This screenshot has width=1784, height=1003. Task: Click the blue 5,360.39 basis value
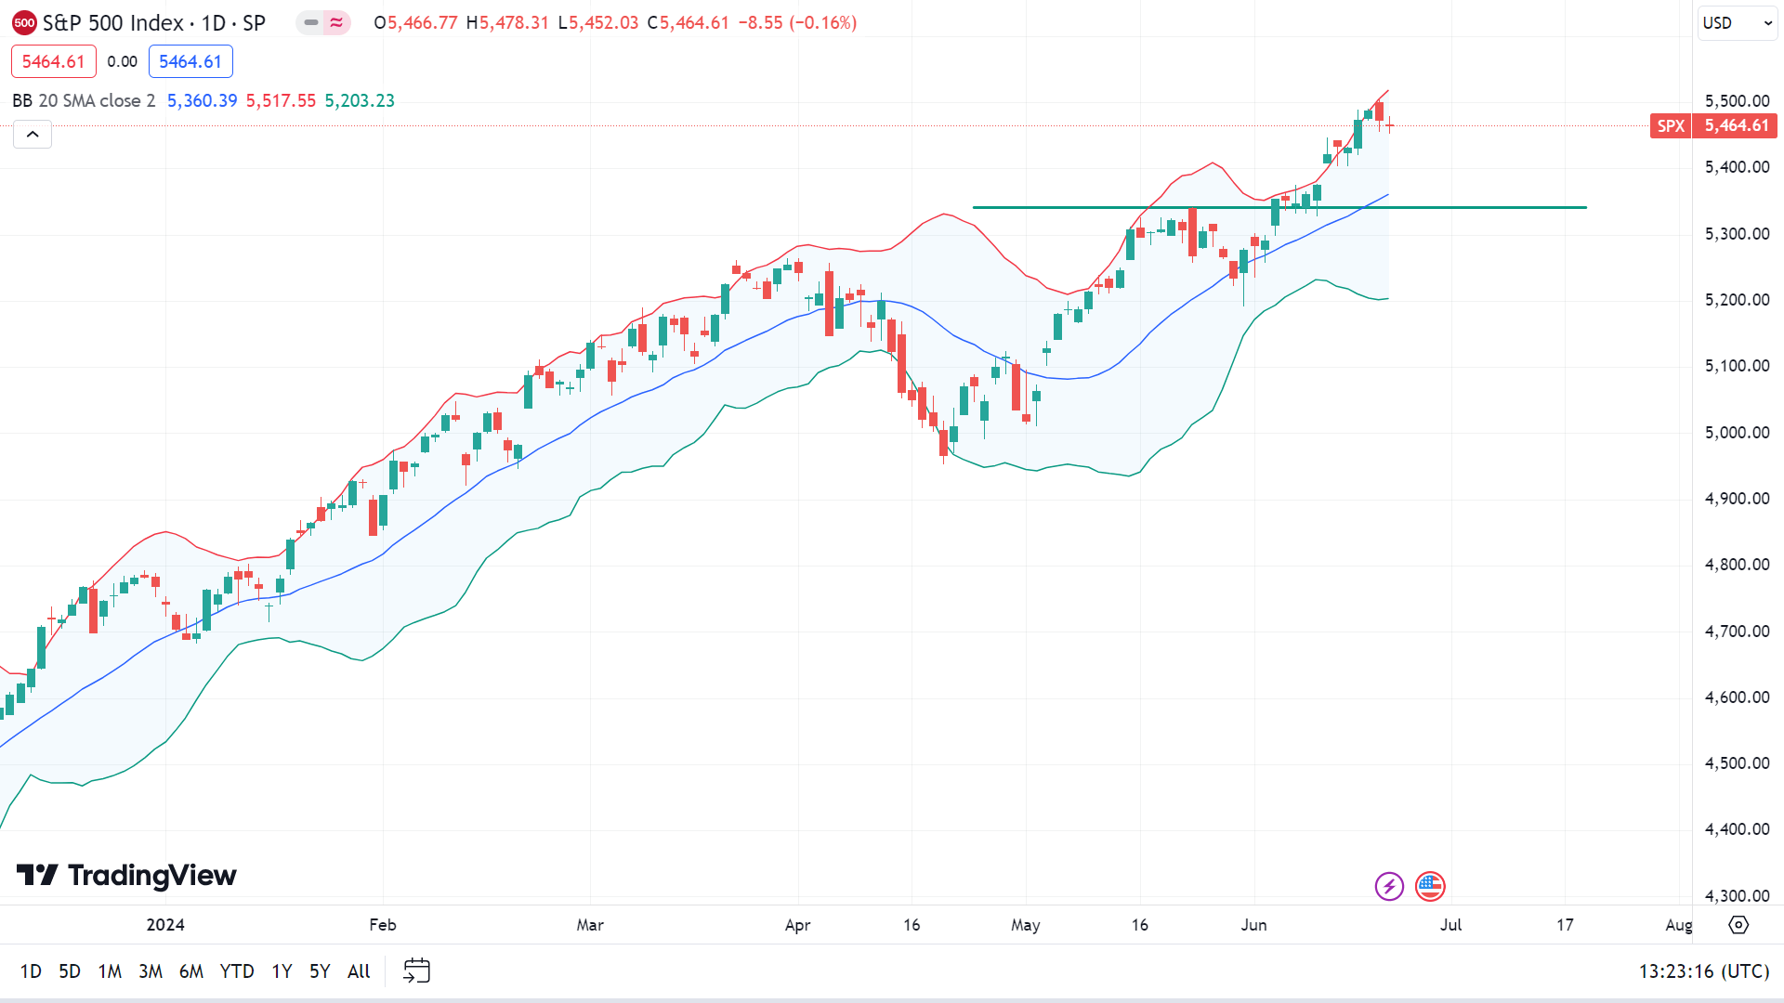click(202, 100)
